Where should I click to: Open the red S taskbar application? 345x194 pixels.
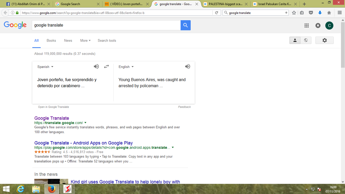(67, 189)
